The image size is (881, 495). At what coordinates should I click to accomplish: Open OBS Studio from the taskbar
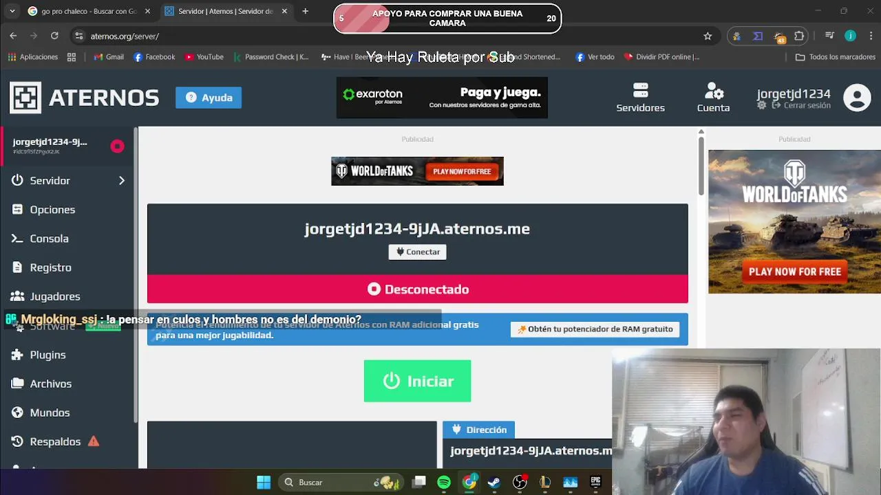tap(520, 483)
